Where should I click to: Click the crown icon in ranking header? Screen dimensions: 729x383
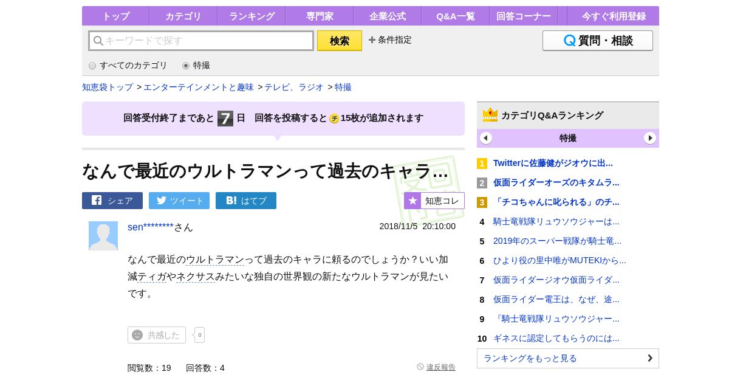490,115
